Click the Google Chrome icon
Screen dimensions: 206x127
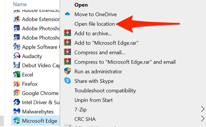17,93
